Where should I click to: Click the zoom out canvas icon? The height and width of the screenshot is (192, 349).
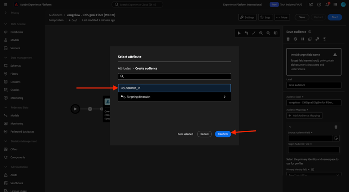coord(261,33)
